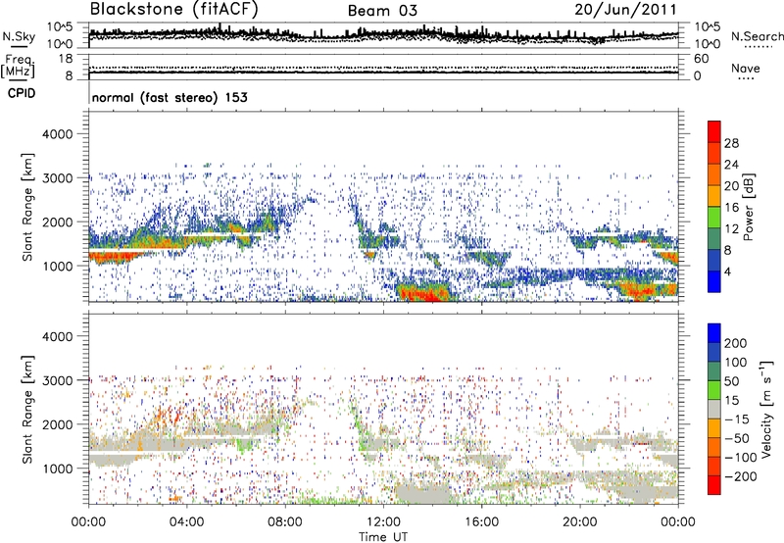Screen dimensions: 784x543
Task: Click the "-200" Velocity colorbar tick label
Action: (x=741, y=476)
